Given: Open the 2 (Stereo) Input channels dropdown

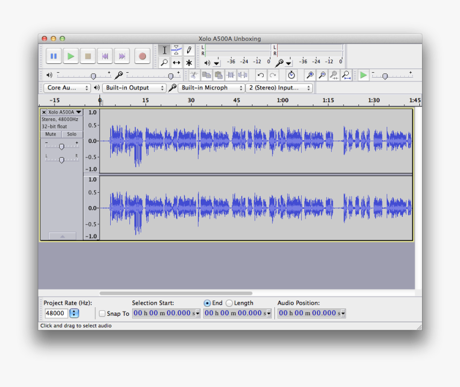Looking at the screenshot, I should 280,88.
